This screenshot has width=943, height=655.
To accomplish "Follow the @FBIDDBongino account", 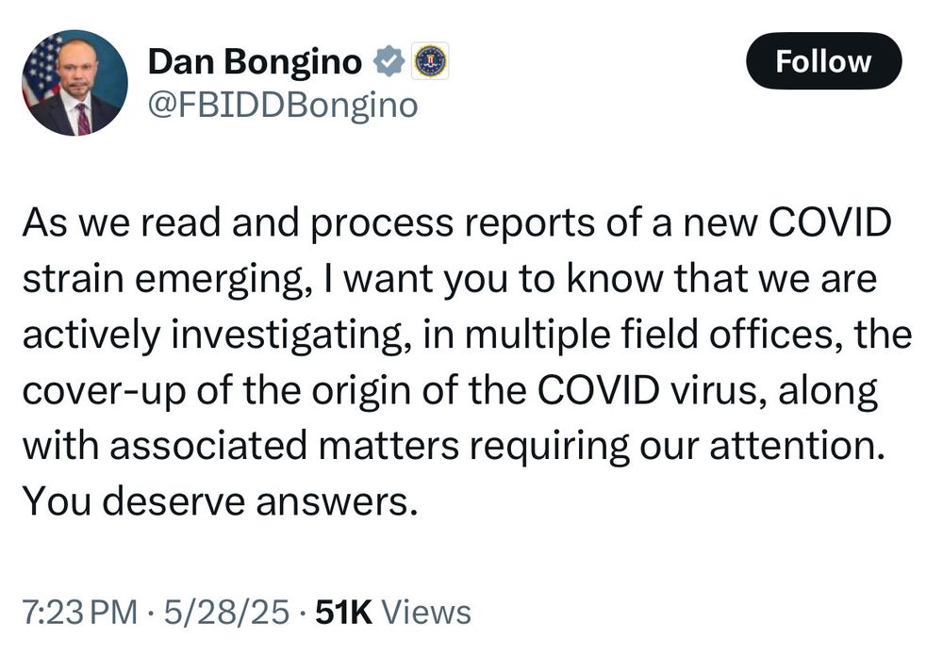I will pyautogui.click(x=823, y=62).
